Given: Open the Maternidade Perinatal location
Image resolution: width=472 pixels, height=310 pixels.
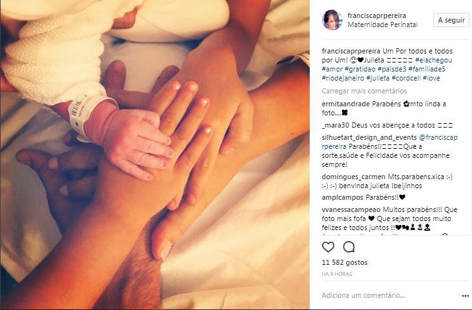Looking at the screenshot, I should (382, 24).
